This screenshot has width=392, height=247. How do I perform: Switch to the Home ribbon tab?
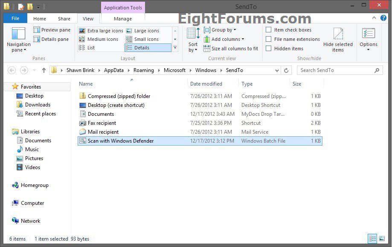(x=40, y=19)
